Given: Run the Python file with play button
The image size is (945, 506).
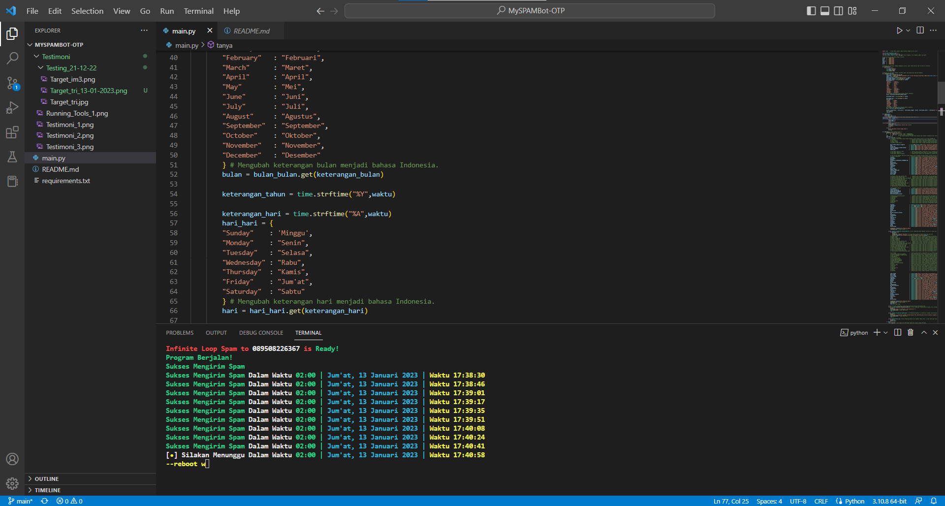Looking at the screenshot, I should (x=899, y=31).
